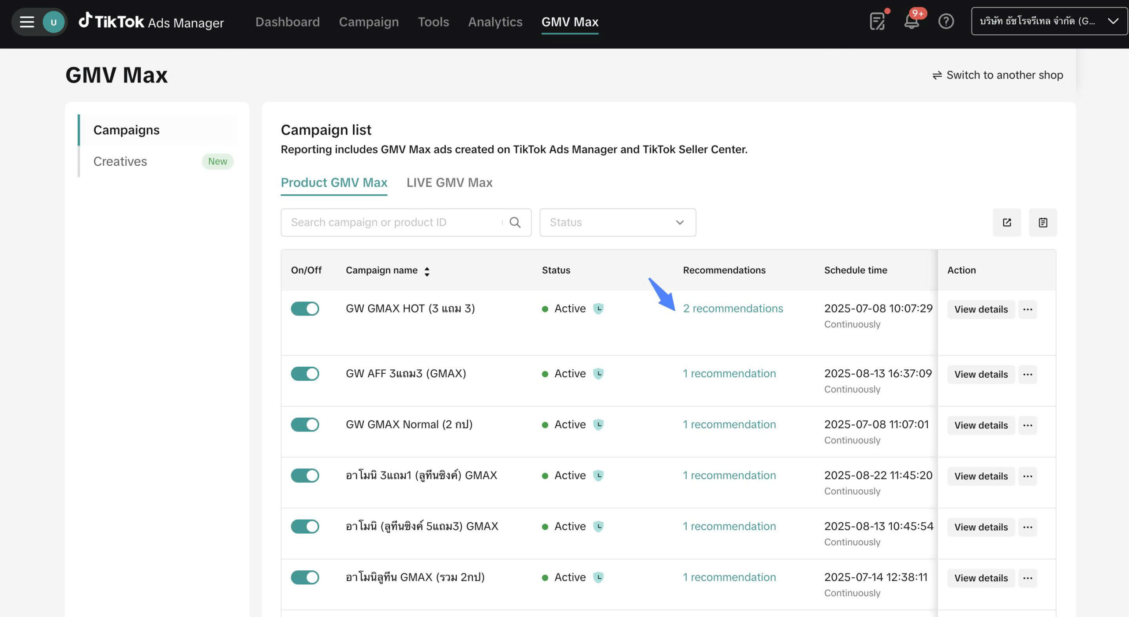Click the search magnifier icon
This screenshot has width=1129, height=617.
point(515,223)
